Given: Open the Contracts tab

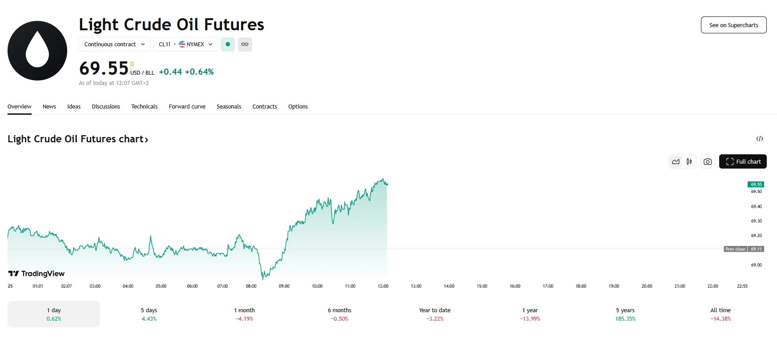Looking at the screenshot, I should [x=265, y=107].
